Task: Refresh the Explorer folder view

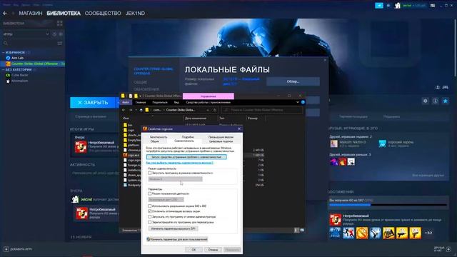Action: point(215,110)
